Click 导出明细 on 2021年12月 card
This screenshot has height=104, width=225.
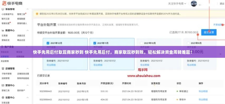point(51,65)
